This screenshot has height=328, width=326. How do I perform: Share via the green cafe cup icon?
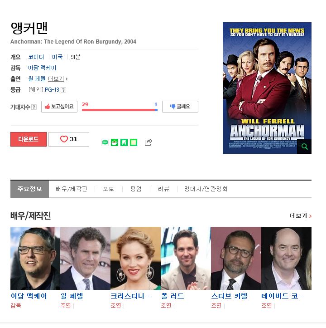coord(115,142)
